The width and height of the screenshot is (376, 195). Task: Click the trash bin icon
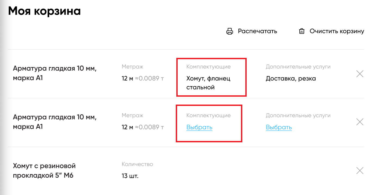pos(302,31)
